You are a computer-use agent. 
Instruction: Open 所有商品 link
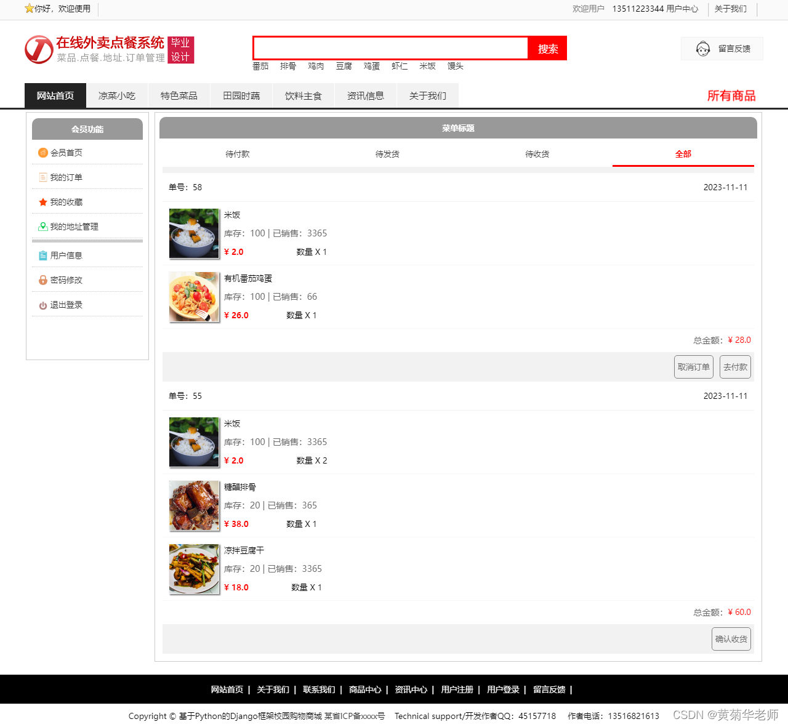731,95
